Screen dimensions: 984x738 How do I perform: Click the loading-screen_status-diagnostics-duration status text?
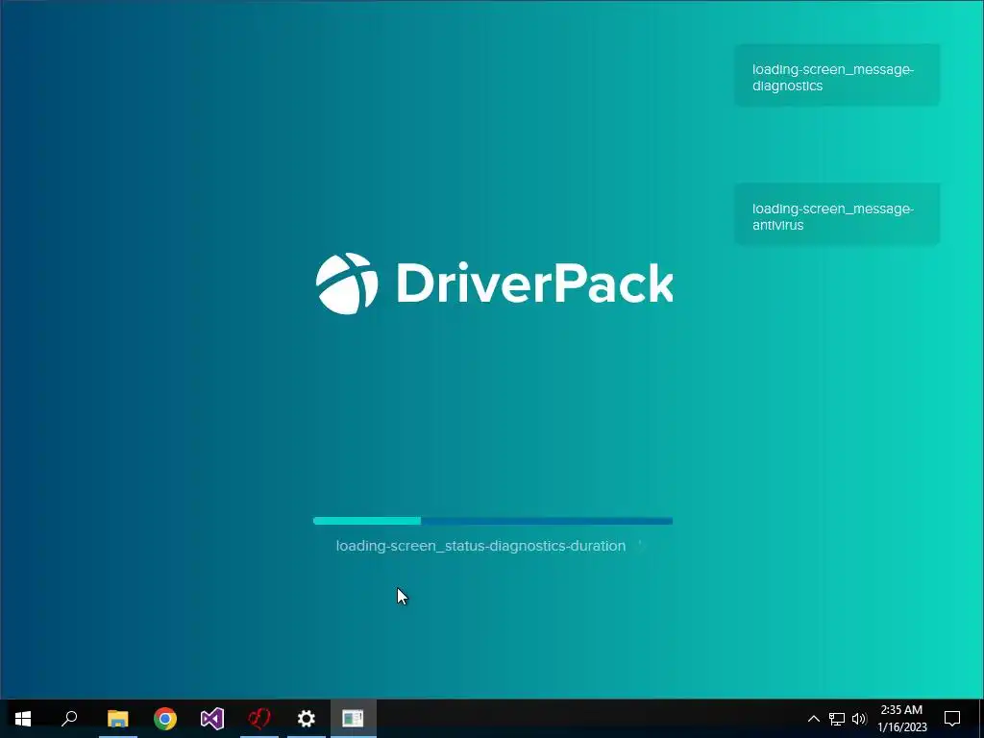click(480, 546)
